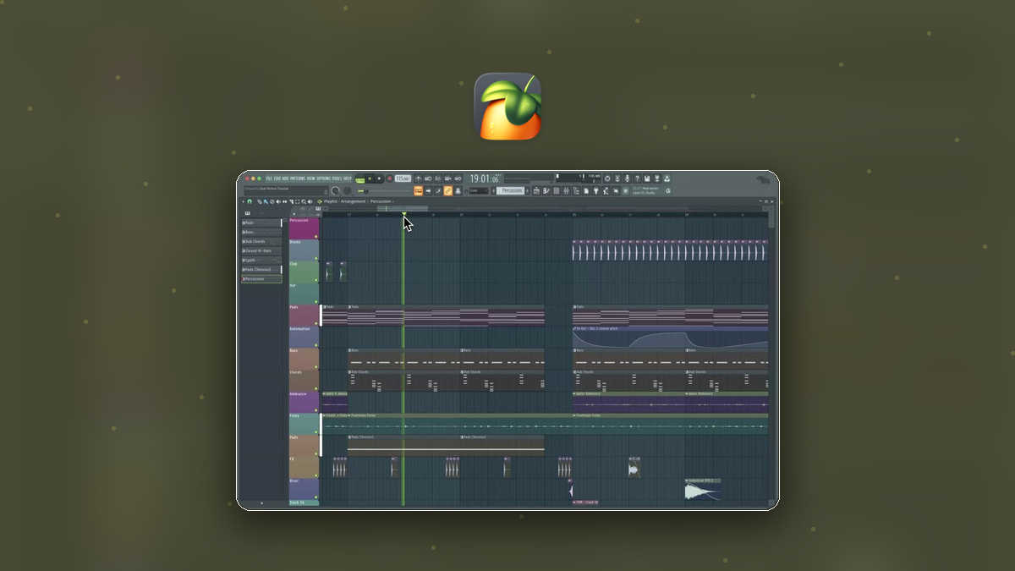Click 'Arrangement' in the Playlist breadcrumb
1015x571 pixels.
tap(353, 201)
